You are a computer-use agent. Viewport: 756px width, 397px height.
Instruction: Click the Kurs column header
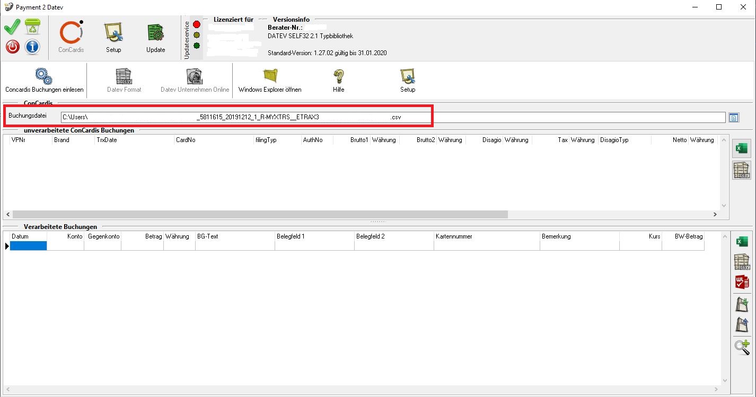coord(640,236)
